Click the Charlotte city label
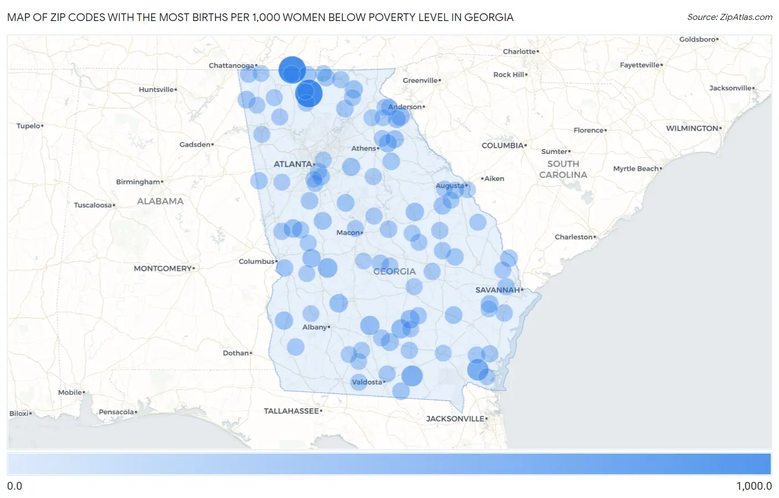This screenshot has width=779, height=498. tap(519, 52)
